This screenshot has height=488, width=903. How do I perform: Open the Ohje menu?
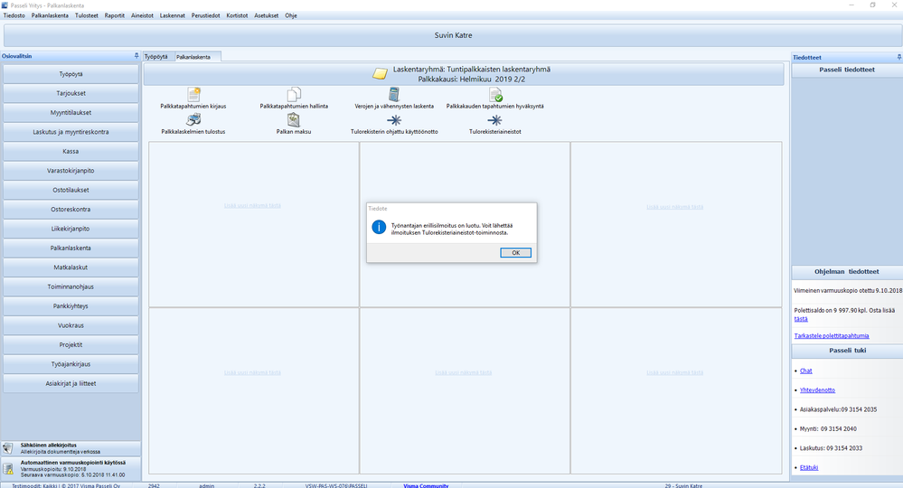[x=291, y=15]
